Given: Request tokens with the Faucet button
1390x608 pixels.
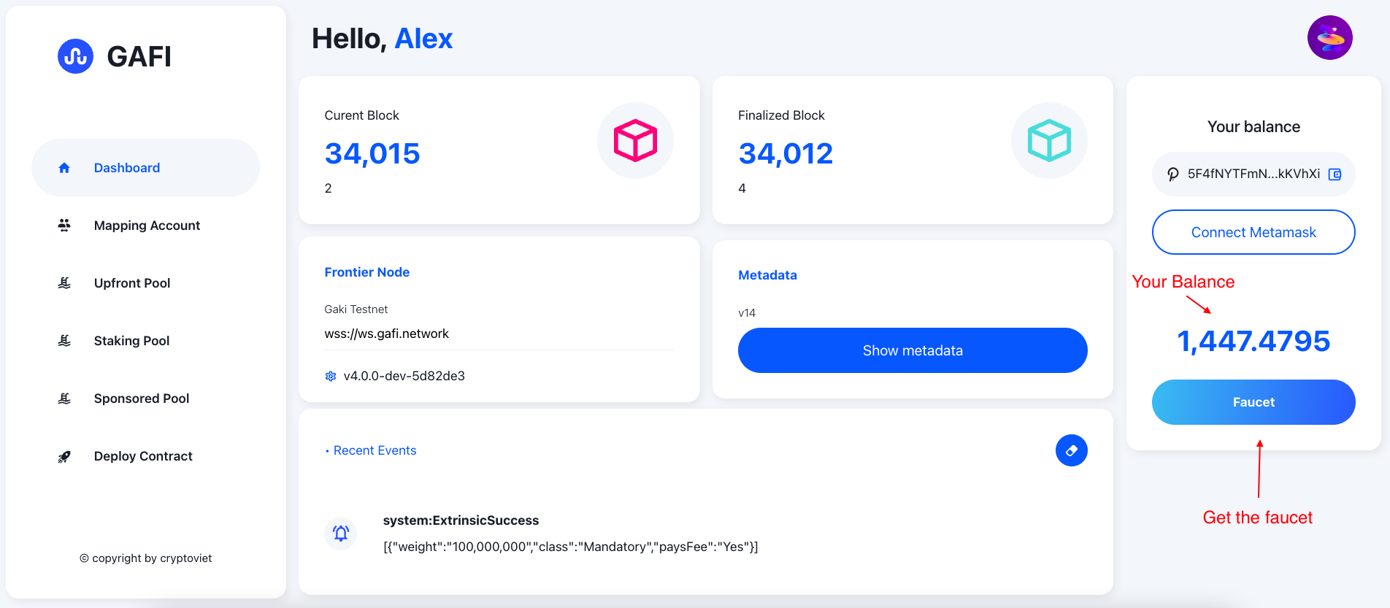Looking at the screenshot, I should click(1253, 402).
